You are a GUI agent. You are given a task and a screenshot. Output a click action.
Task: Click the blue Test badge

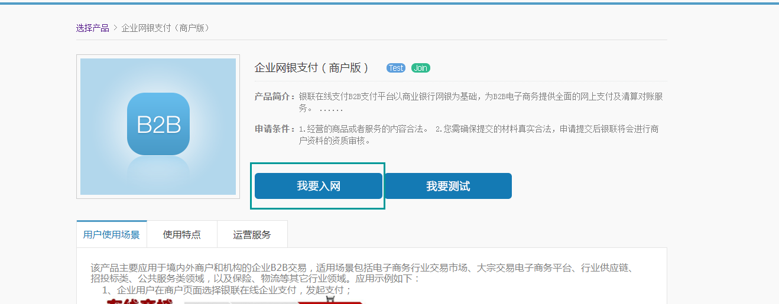point(396,68)
